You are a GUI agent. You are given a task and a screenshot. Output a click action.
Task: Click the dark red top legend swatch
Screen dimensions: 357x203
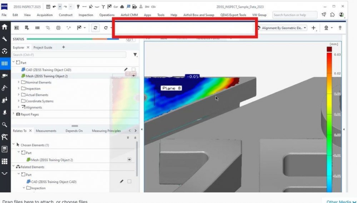(x=329, y=49)
